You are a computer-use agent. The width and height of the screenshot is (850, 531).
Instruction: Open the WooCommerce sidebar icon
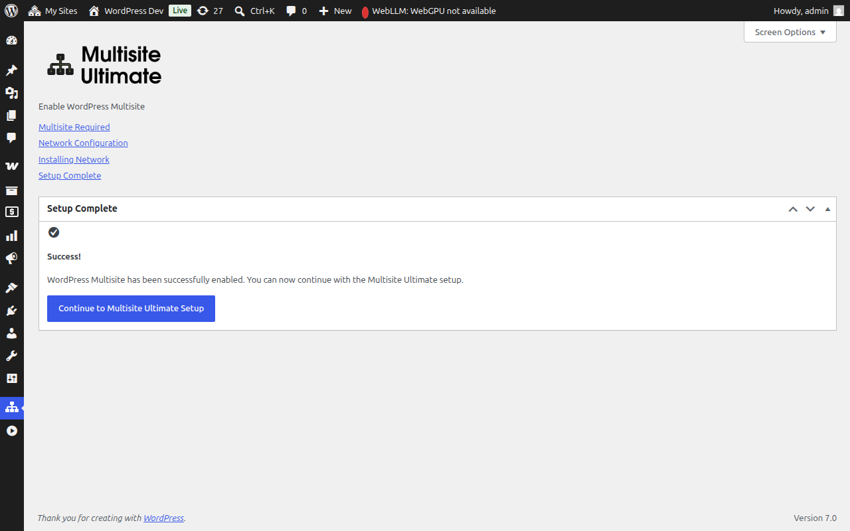coord(11,166)
